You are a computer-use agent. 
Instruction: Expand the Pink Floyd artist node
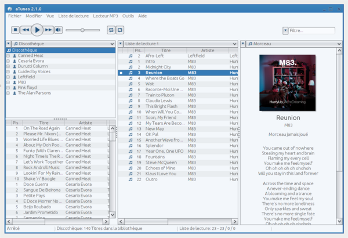(x=8, y=88)
